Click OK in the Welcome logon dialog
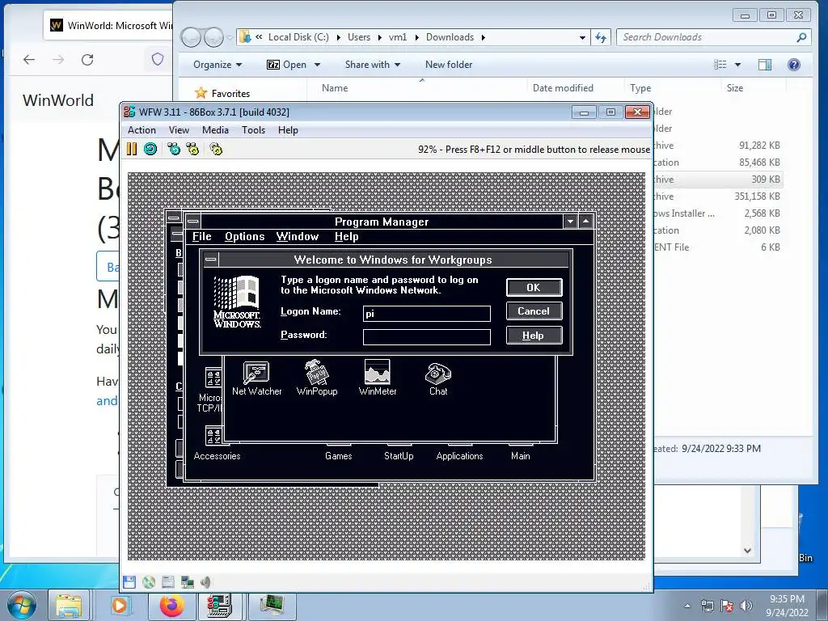828x621 pixels. tap(534, 287)
